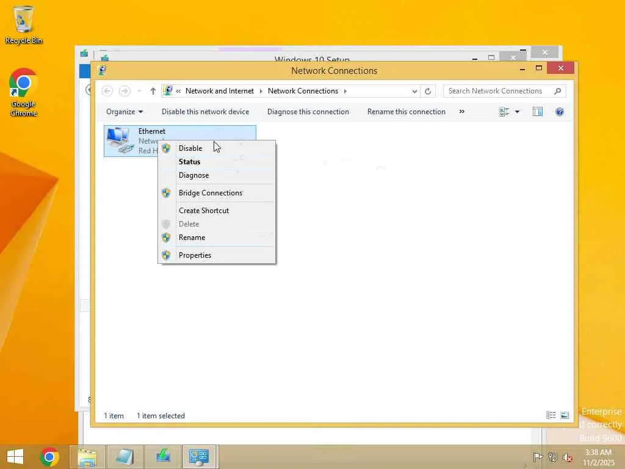The image size is (625, 469).
Task: Open the notepad-like taskbar app
Action: pyautogui.click(x=125, y=457)
